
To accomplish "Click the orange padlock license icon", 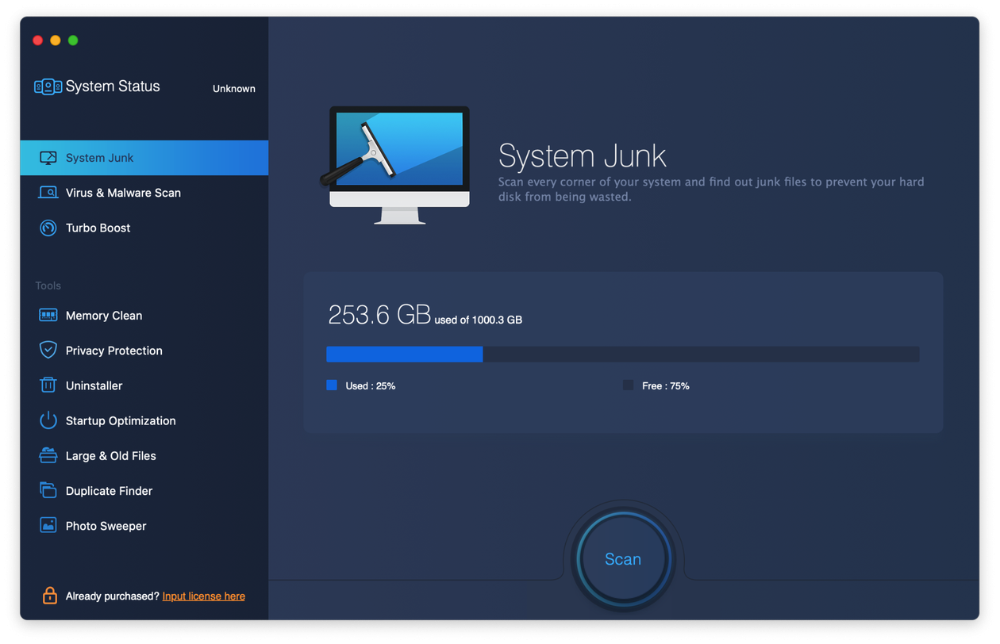I will pos(49,596).
